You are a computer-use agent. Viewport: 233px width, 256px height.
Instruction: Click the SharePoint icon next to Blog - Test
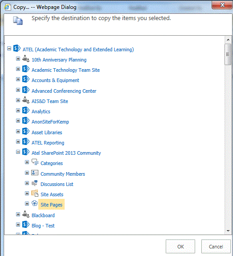point(26,224)
